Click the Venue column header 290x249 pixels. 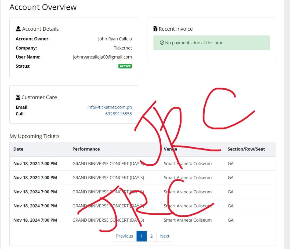(x=170, y=149)
